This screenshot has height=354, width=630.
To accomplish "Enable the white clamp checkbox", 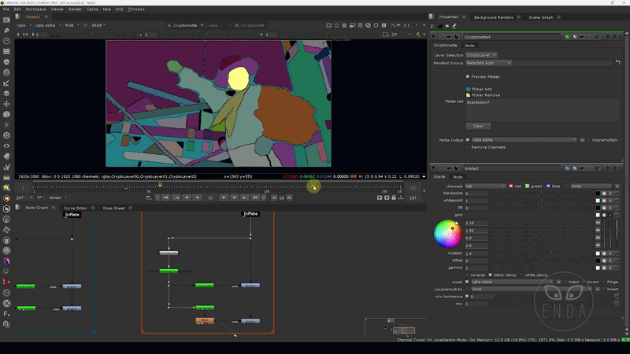I will pyautogui.click(x=521, y=275).
